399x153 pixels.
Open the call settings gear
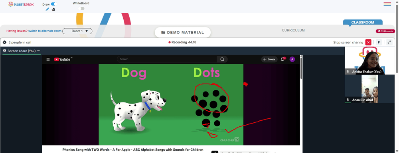coord(4,43)
